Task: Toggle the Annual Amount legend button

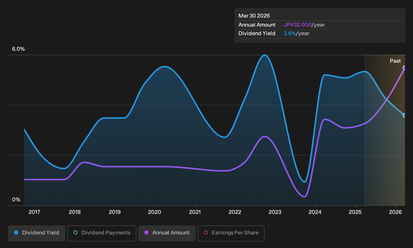Action: coord(167,233)
